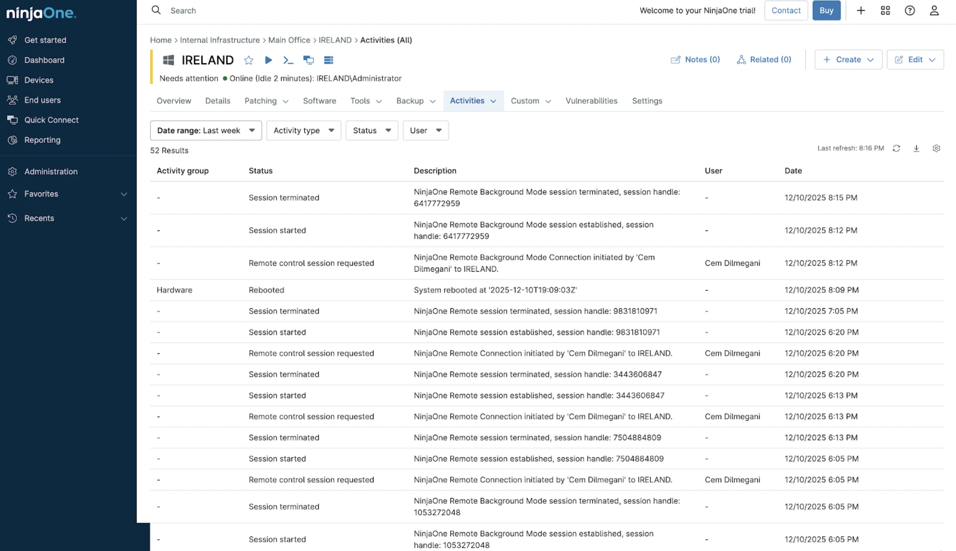
Task: Click the run play icon beside IRELAND
Action: coord(269,60)
